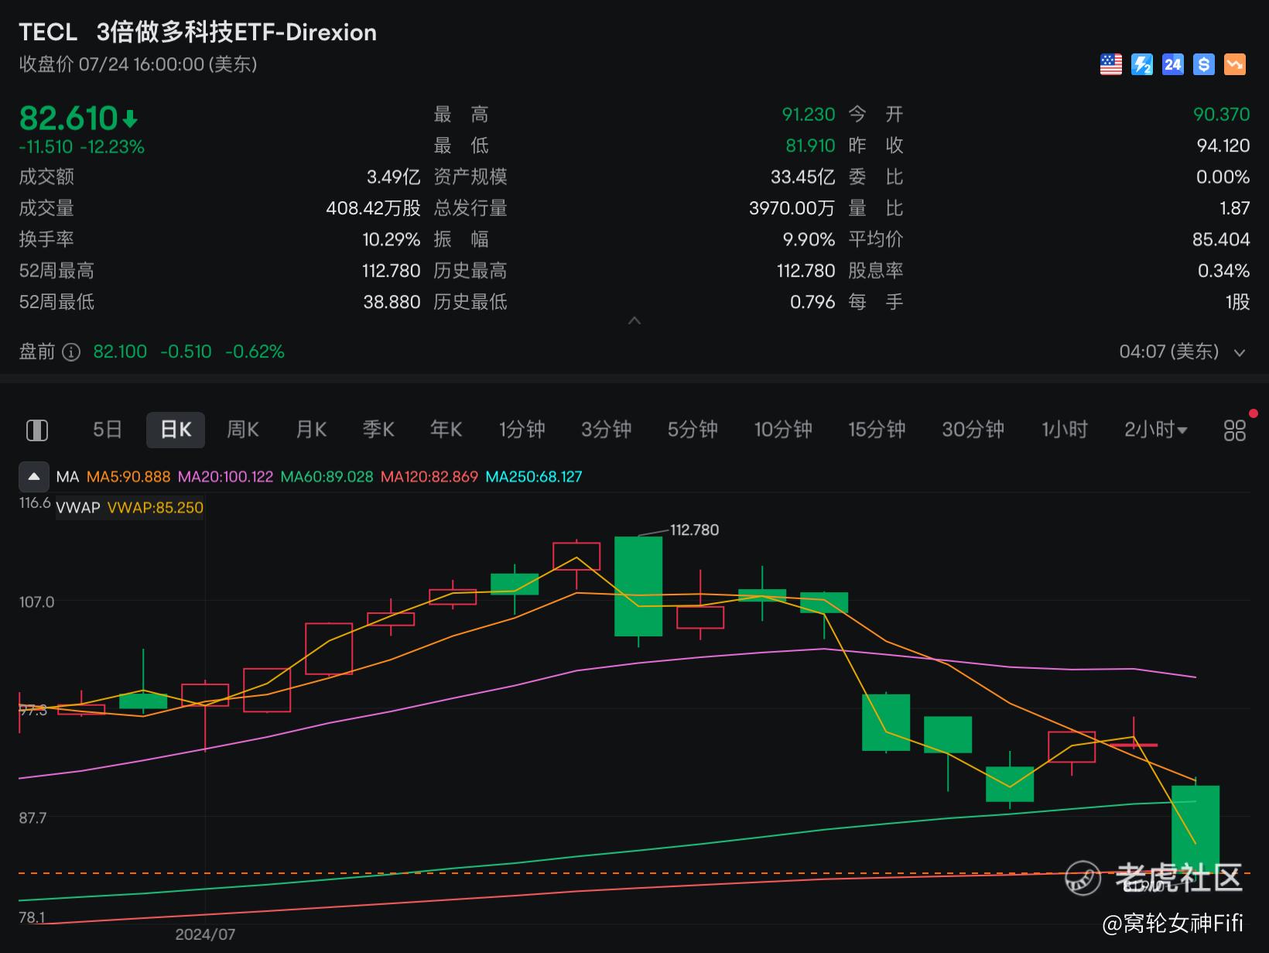
Task: Click the TECL ticker title
Action: tap(48, 32)
